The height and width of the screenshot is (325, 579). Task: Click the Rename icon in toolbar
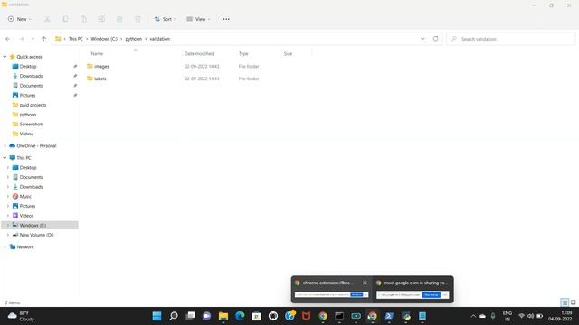pos(101,19)
